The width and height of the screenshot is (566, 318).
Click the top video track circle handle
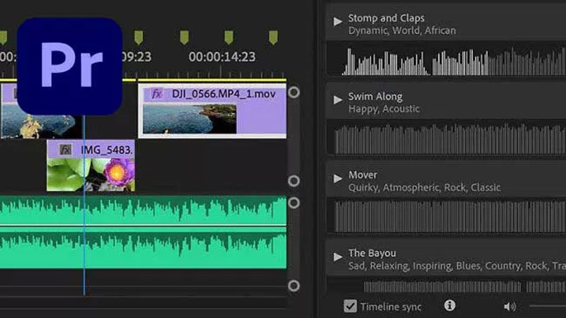point(294,93)
